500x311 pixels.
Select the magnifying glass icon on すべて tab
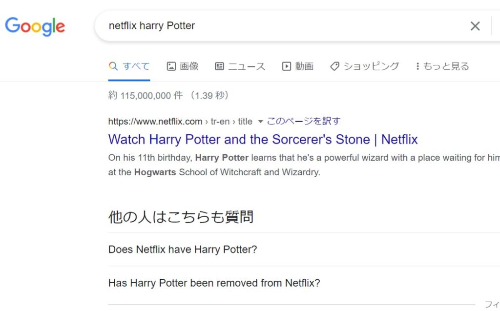pyautogui.click(x=113, y=66)
